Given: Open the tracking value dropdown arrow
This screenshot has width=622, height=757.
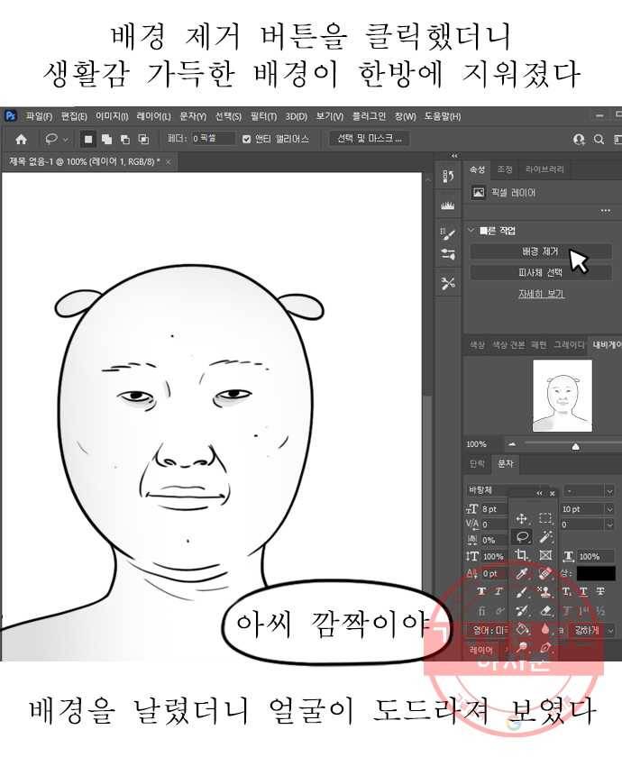Looking at the screenshot, I should pyautogui.click(x=609, y=524).
